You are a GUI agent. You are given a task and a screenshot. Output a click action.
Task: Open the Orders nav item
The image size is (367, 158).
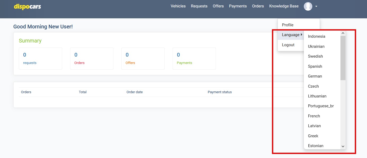[x=258, y=6]
